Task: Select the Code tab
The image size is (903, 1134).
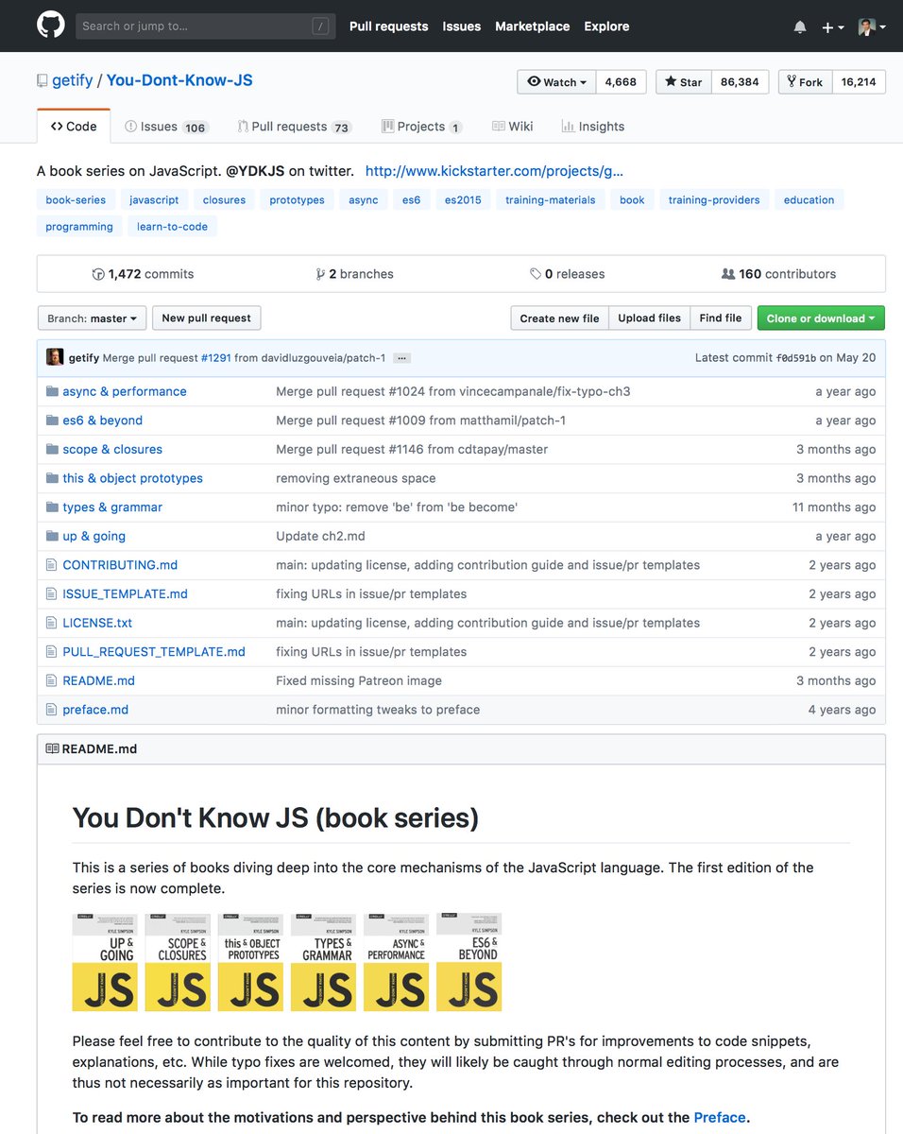Action: (74, 127)
